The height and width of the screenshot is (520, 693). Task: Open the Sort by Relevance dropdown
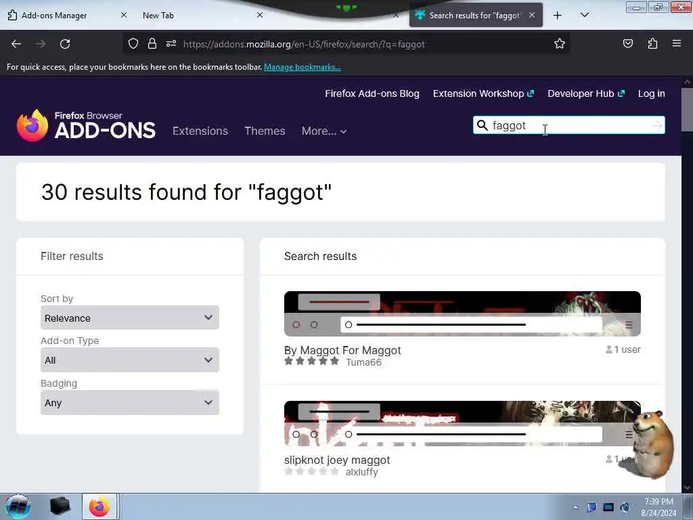(129, 318)
